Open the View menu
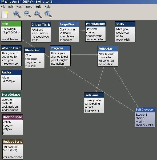The image size is (157, 160). [19, 7]
